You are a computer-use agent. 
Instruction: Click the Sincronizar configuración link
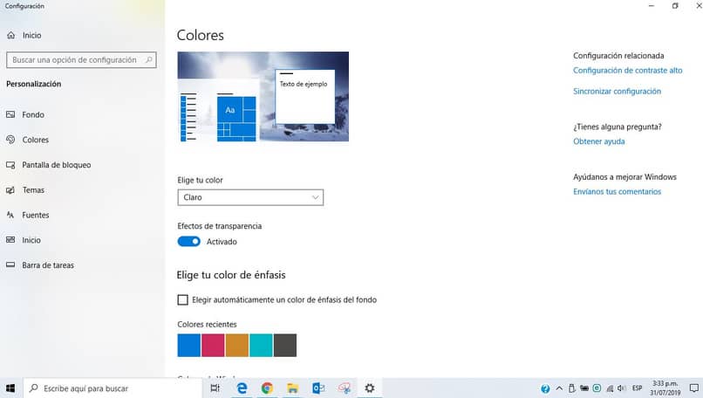[617, 92]
